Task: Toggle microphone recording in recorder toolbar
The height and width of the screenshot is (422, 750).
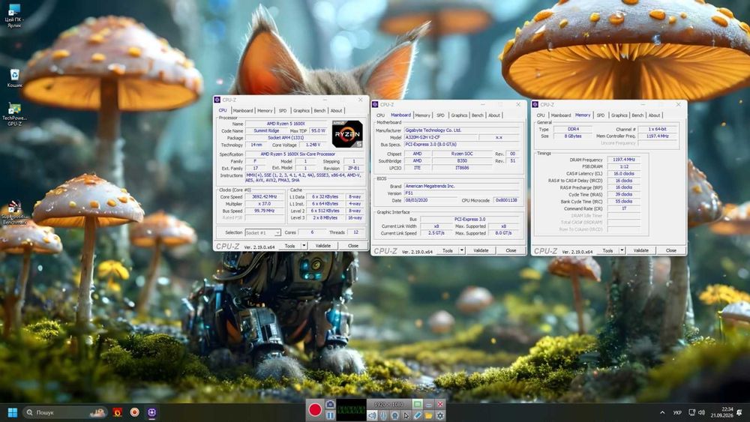Action: tap(383, 415)
